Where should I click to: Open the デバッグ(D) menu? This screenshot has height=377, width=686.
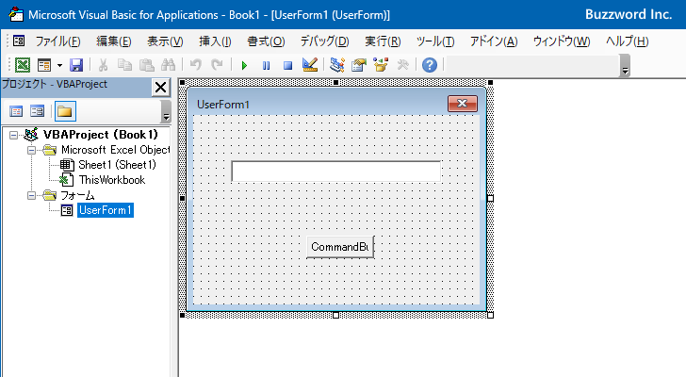pyautogui.click(x=324, y=41)
